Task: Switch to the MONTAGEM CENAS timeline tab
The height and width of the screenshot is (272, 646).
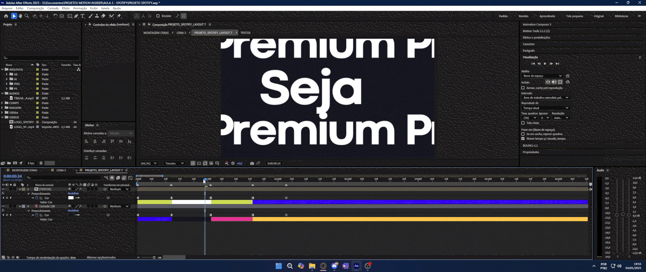Action: pyautogui.click(x=25, y=170)
